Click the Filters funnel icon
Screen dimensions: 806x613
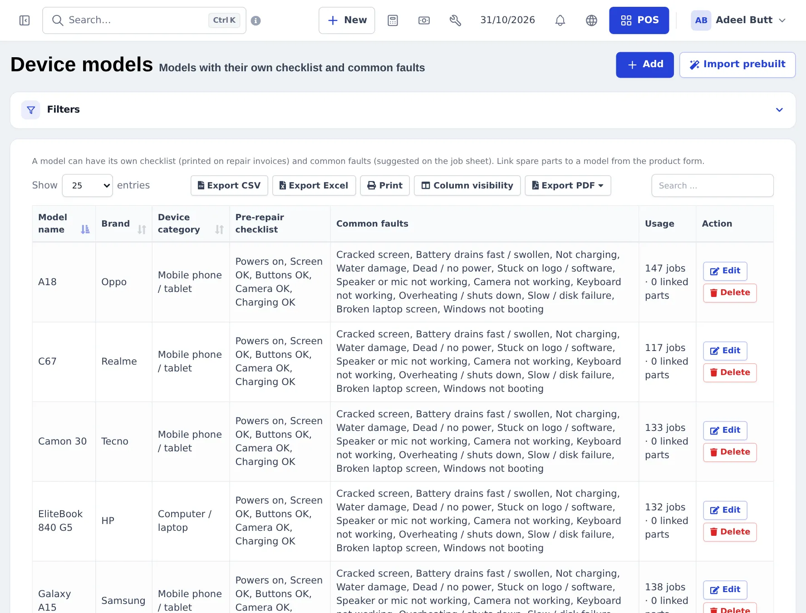(x=31, y=110)
